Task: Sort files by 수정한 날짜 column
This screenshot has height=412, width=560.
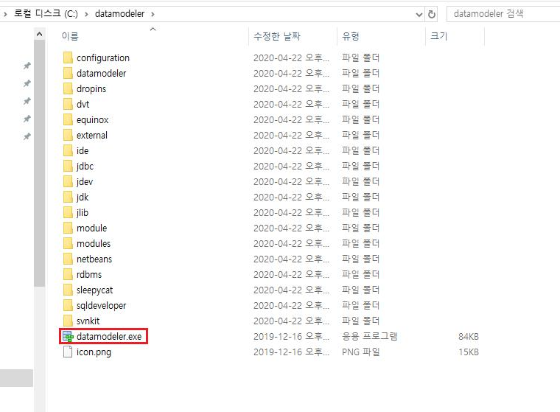Action: coord(277,36)
